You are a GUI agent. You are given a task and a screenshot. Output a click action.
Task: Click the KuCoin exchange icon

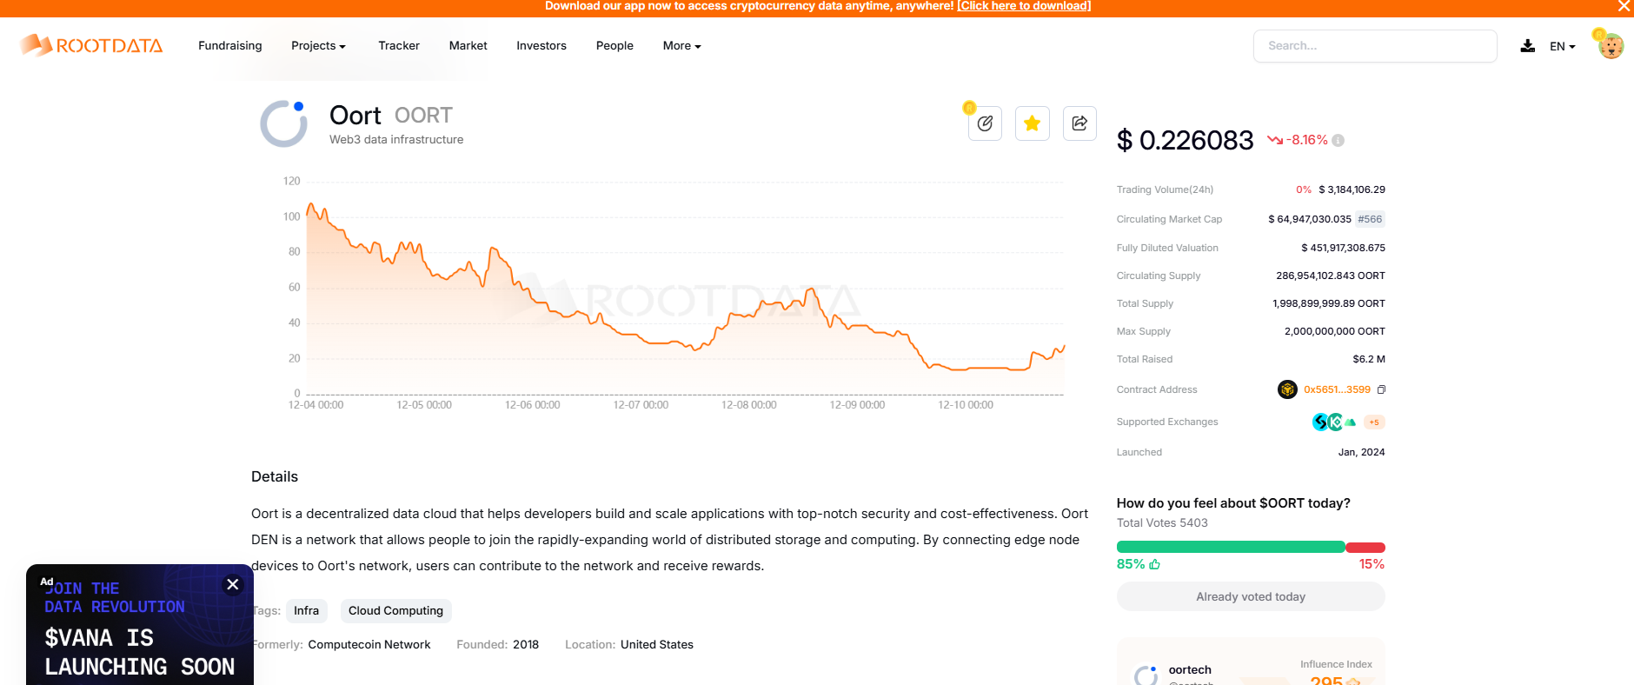(1336, 422)
